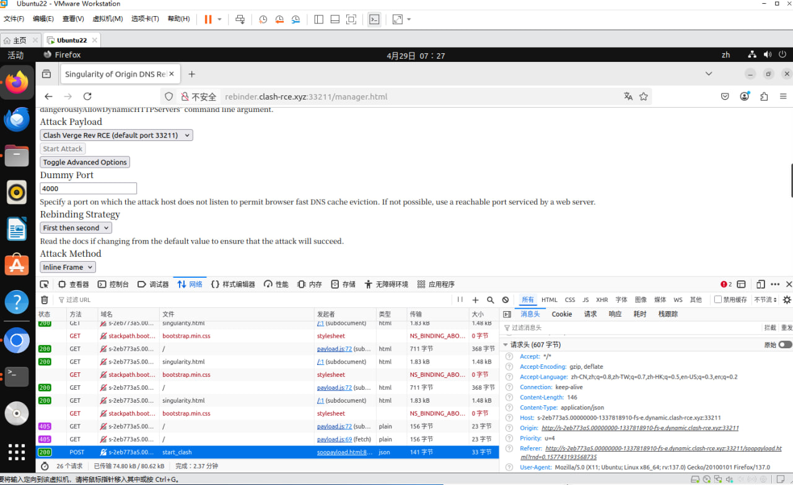Toggle the 原始 raw headers switch
This screenshot has height=485, width=793.
(x=785, y=345)
